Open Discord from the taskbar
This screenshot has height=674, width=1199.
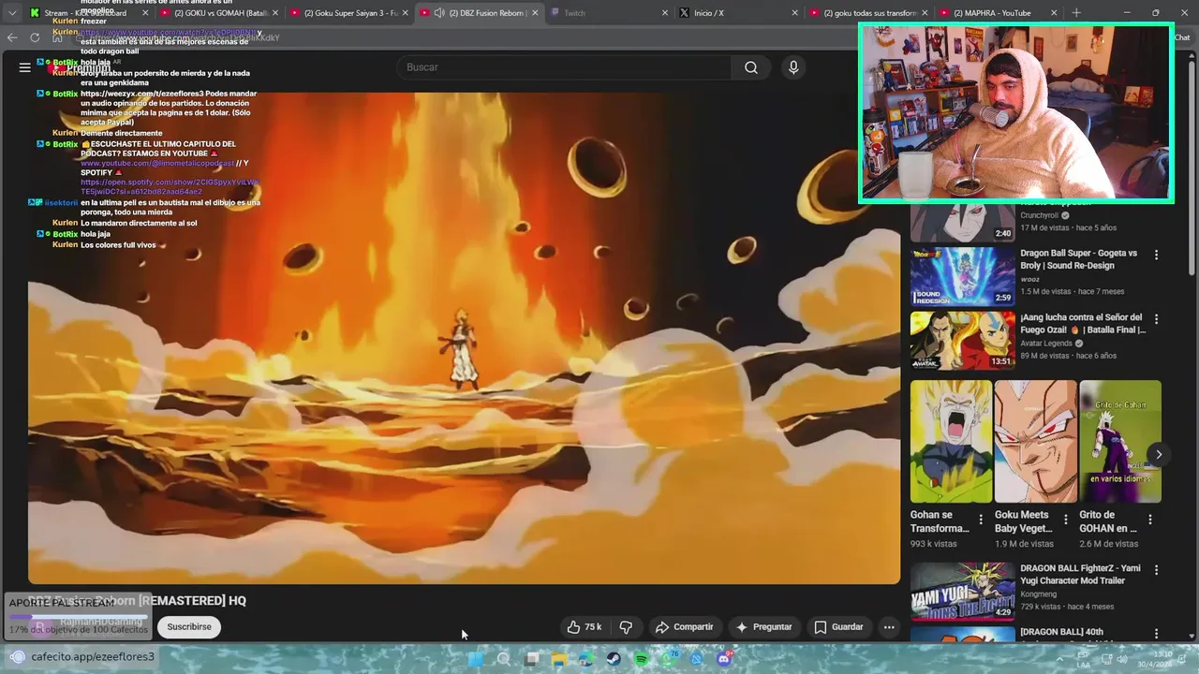point(724,659)
